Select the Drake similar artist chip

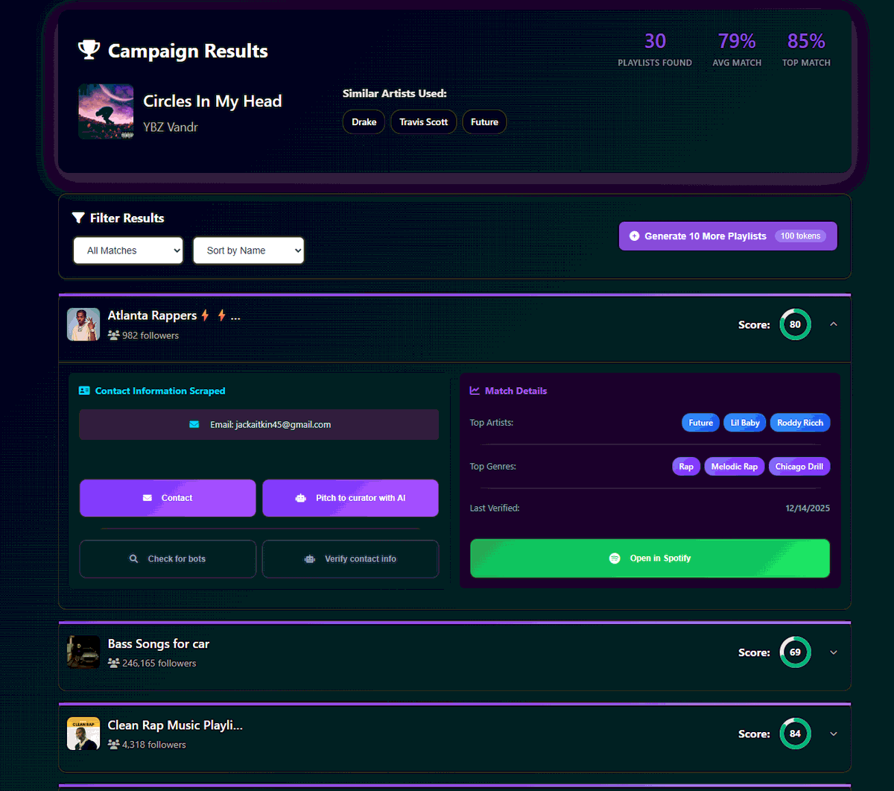(x=364, y=122)
